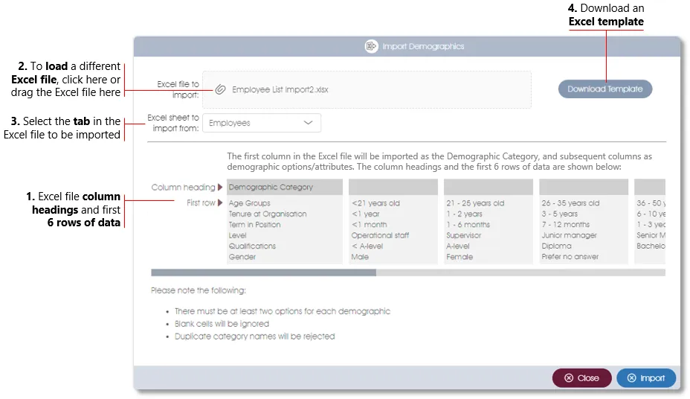Click the <21 years old cell
Viewport: 690px width, 399px height.
(x=375, y=203)
